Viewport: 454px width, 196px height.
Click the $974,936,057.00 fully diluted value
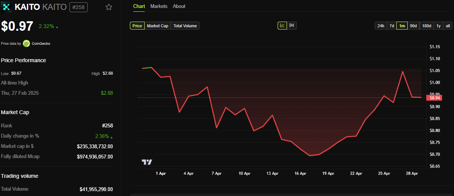(95, 157)
